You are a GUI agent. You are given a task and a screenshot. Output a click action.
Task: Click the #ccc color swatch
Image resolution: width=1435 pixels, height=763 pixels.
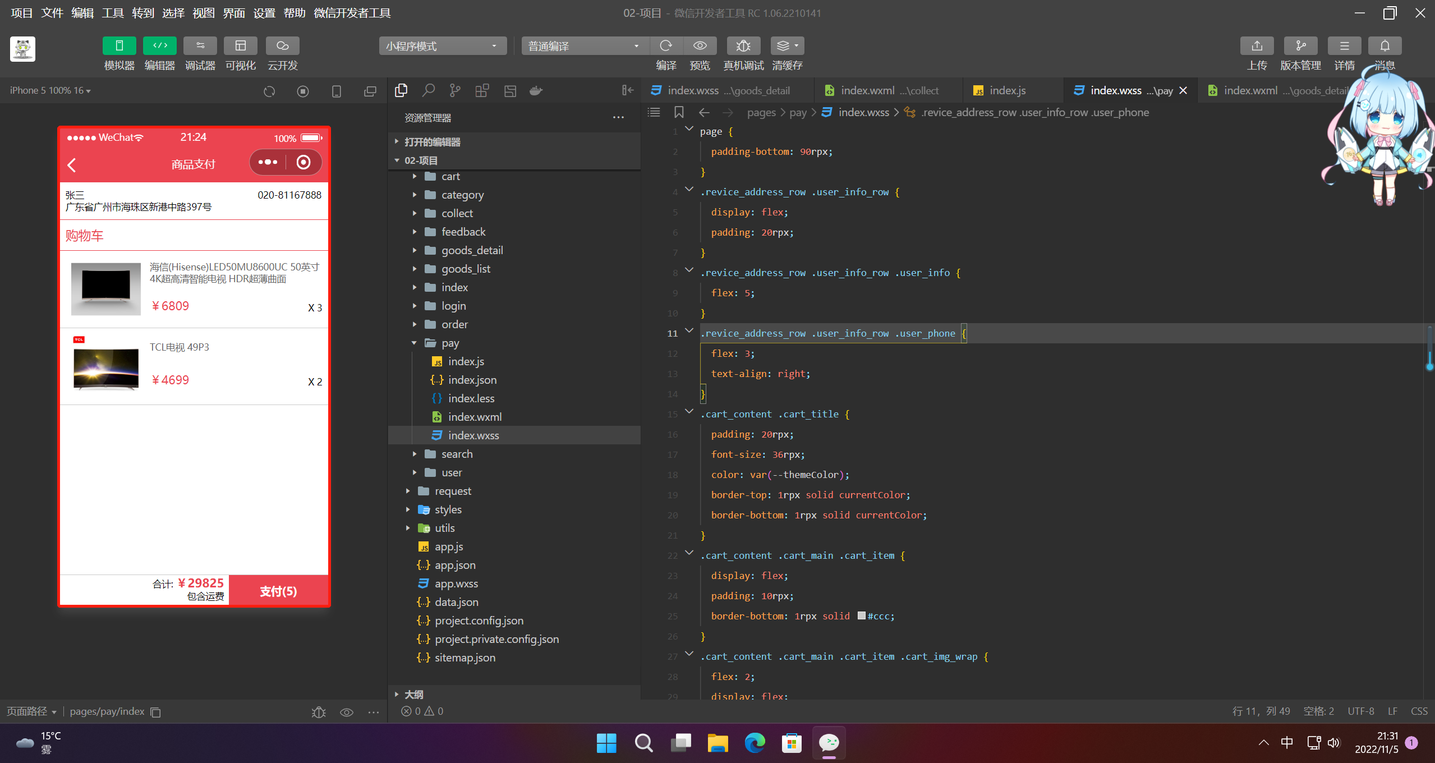tap(861, 616)
